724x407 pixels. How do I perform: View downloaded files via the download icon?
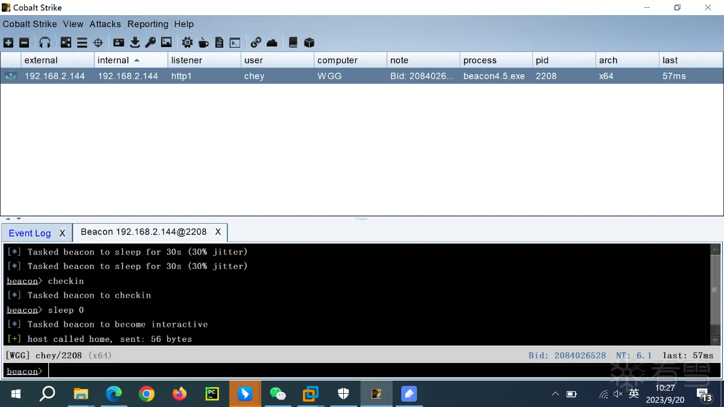click(x=135, y=43)
